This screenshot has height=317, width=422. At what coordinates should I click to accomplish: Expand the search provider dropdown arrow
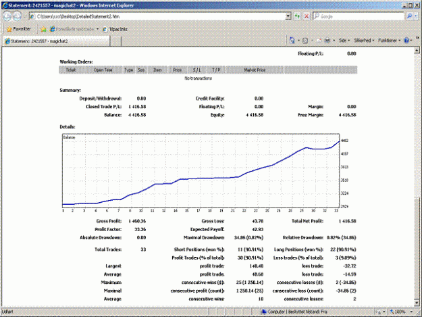(416, 16)
